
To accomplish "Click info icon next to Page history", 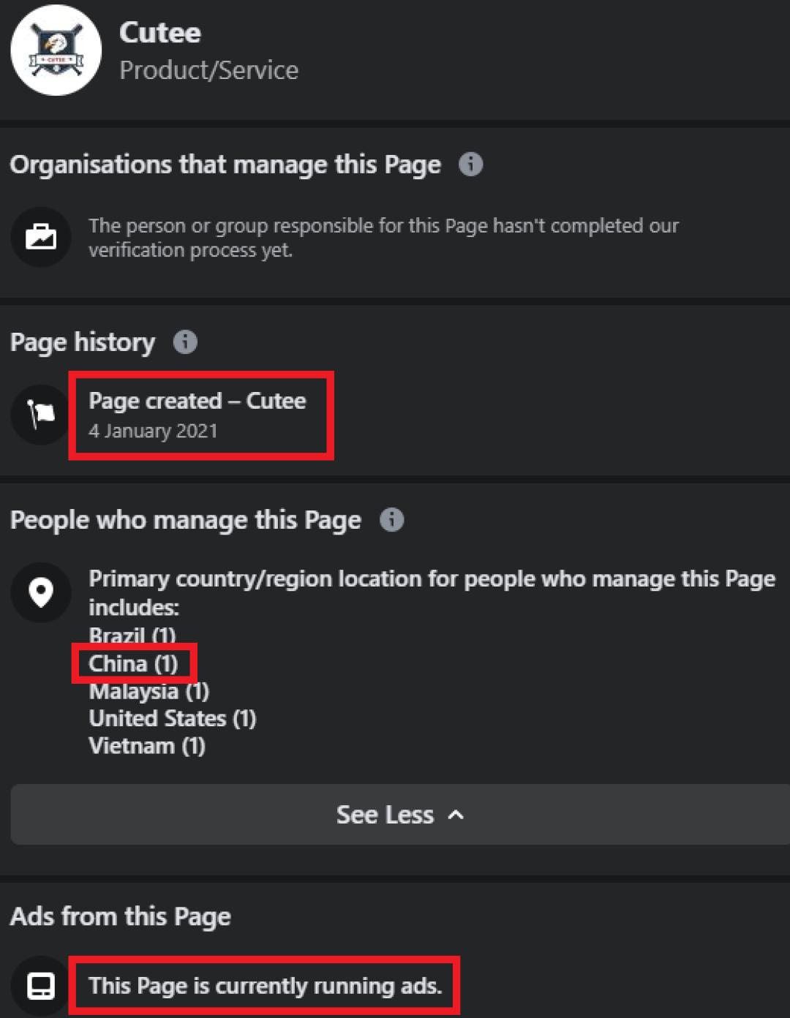I will coord(185,342).
